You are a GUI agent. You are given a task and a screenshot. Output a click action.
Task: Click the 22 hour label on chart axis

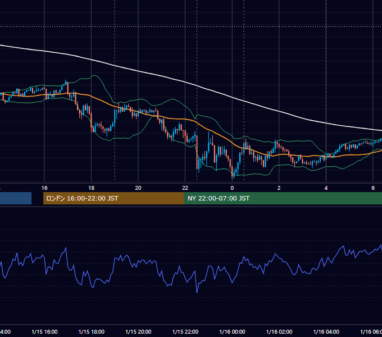point(185,188)
